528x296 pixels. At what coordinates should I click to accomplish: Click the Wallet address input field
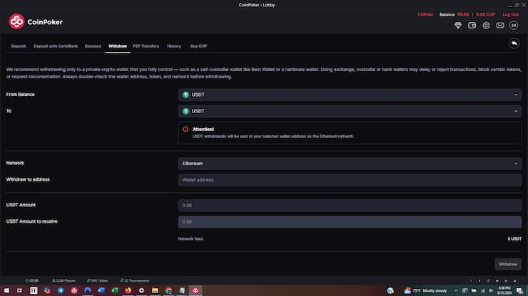350,180
